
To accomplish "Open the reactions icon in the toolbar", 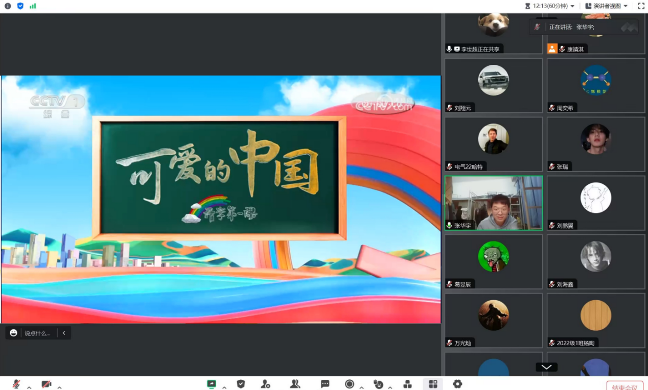I will [378, 384].
